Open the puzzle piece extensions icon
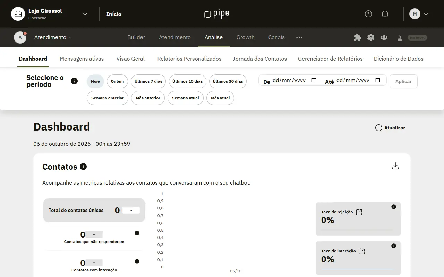 pyautogui.click(x=357, y=37)
